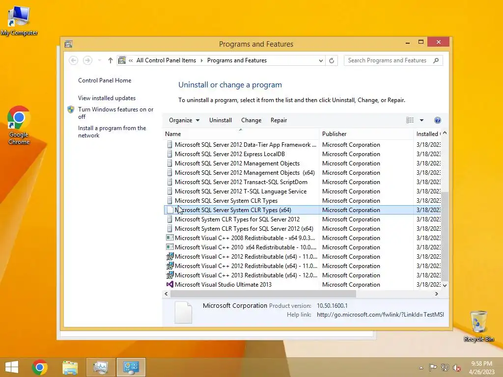The height and width of the screenshot is (377, 503).
Task: Open Turn Windows features on or off
Action: [x=115, y=113]
